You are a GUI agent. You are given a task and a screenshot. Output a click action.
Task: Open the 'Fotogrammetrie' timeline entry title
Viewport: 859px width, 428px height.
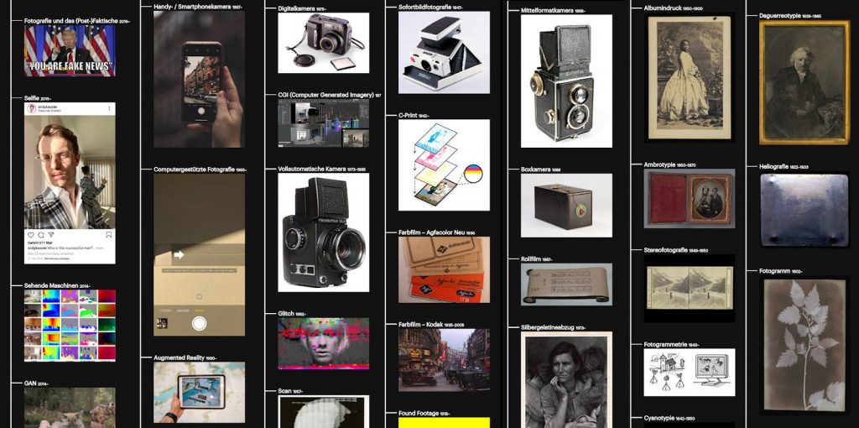[668, 344]
